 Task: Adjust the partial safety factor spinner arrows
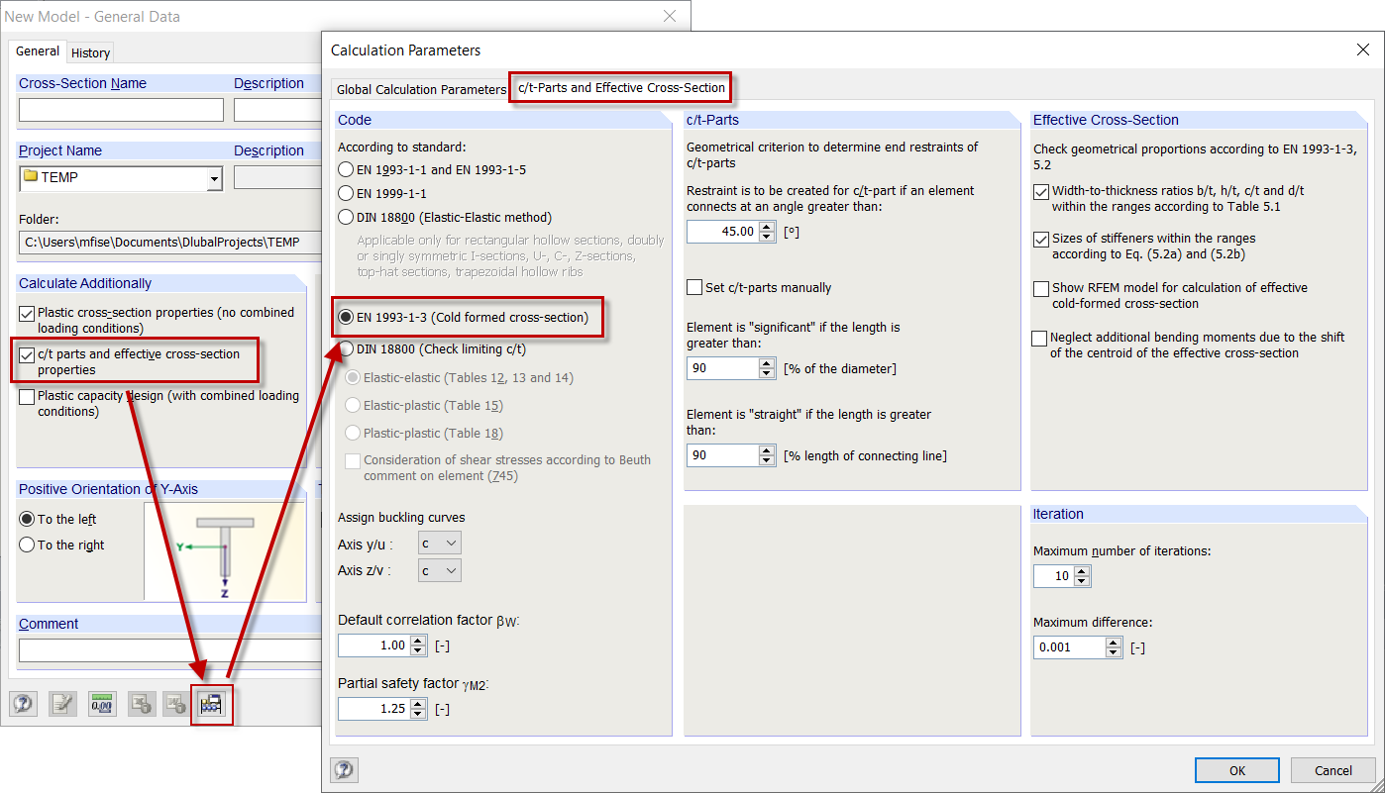point(418,709)
